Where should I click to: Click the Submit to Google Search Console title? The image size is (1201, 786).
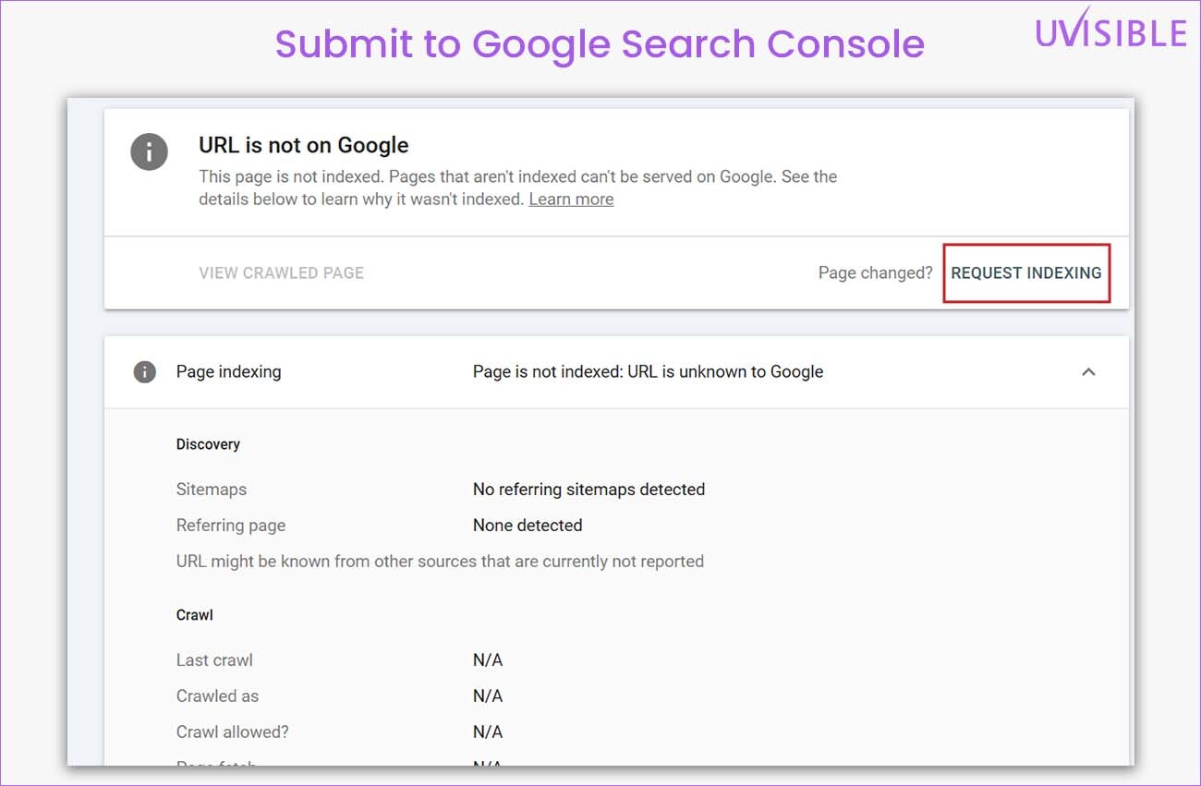[600, 44]
